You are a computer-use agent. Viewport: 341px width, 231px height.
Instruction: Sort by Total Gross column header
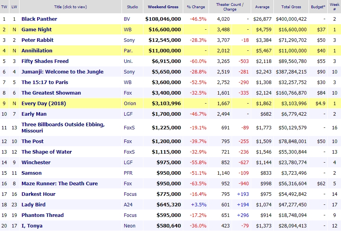pyautogui.click(x=291, y=7)
